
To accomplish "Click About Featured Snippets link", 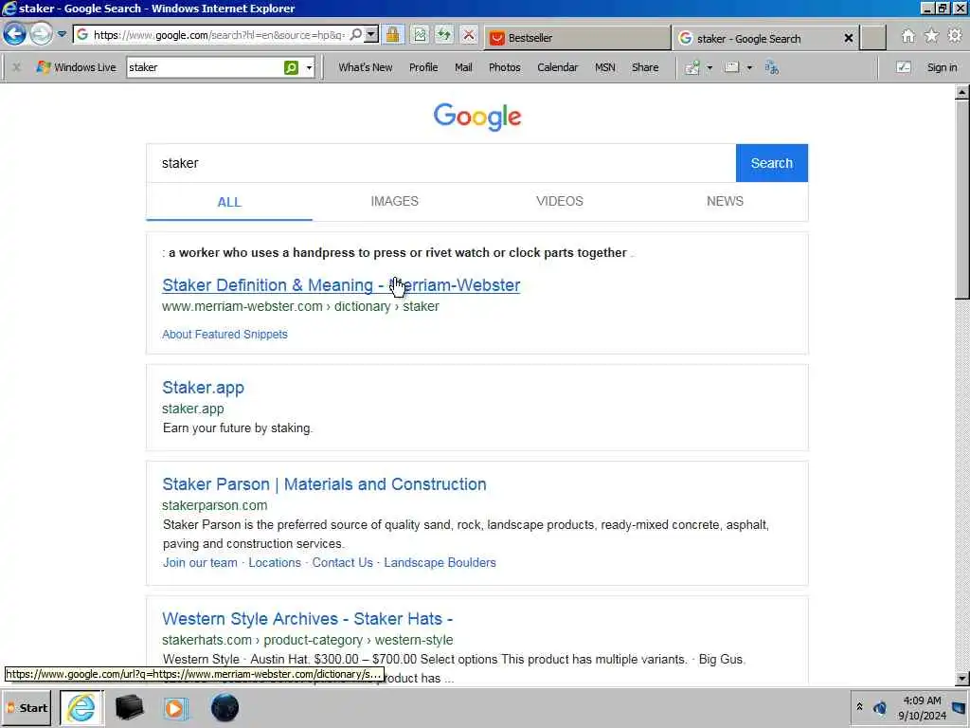I will pyautogui.click(x=225, y=335).
